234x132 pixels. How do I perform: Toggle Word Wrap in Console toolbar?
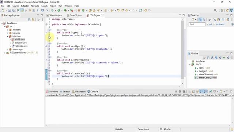[197, 91]
